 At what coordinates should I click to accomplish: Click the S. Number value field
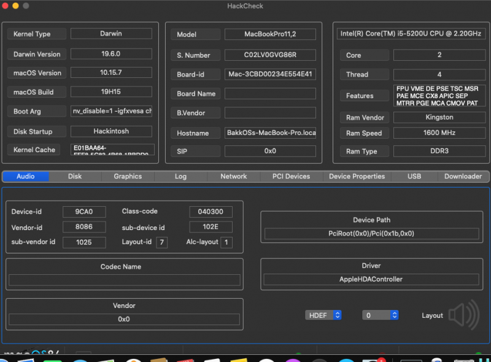tap(270, 55)
